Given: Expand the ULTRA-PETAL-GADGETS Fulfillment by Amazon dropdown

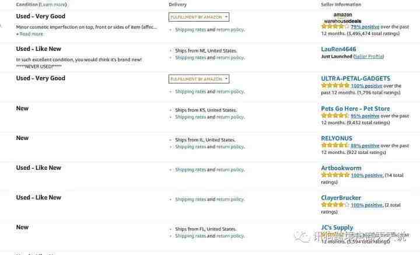Looking at the screenshot, I should point(199,79).
